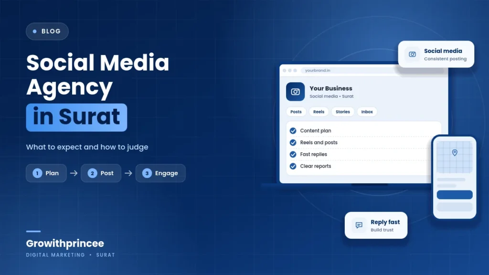Toggle the Reels and posts checkmark
489x275 pixels.
coord(293,142)
